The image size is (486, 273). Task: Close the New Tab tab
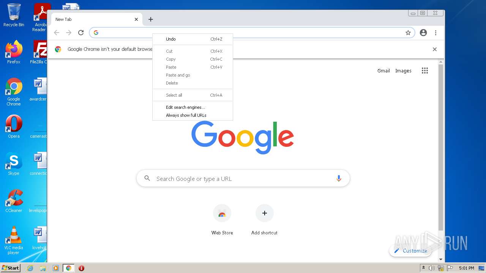pos(136,19)
